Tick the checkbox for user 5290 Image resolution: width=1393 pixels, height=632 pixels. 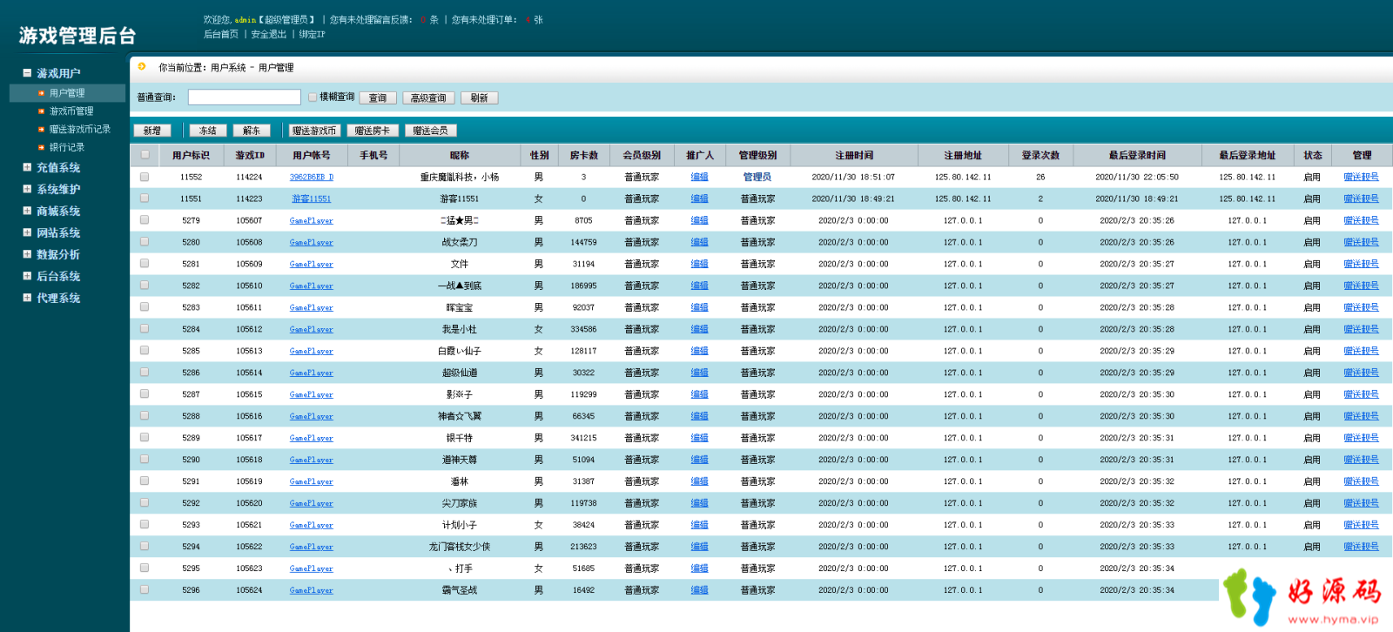pos(145,460)
